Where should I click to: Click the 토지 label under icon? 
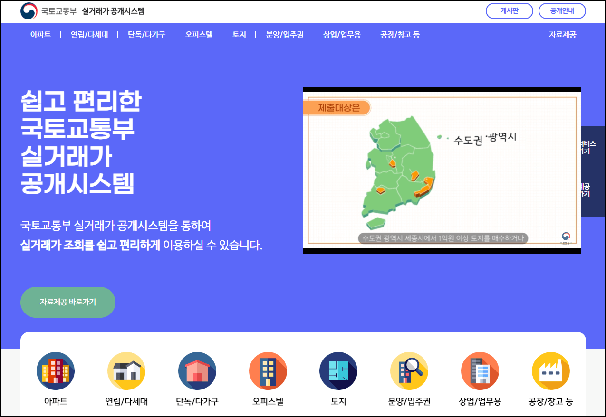pos(338,401)
